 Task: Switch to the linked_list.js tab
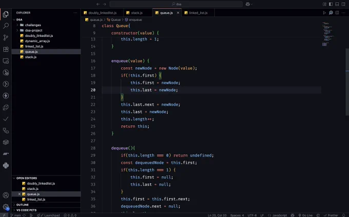click(x=198, y=13)
